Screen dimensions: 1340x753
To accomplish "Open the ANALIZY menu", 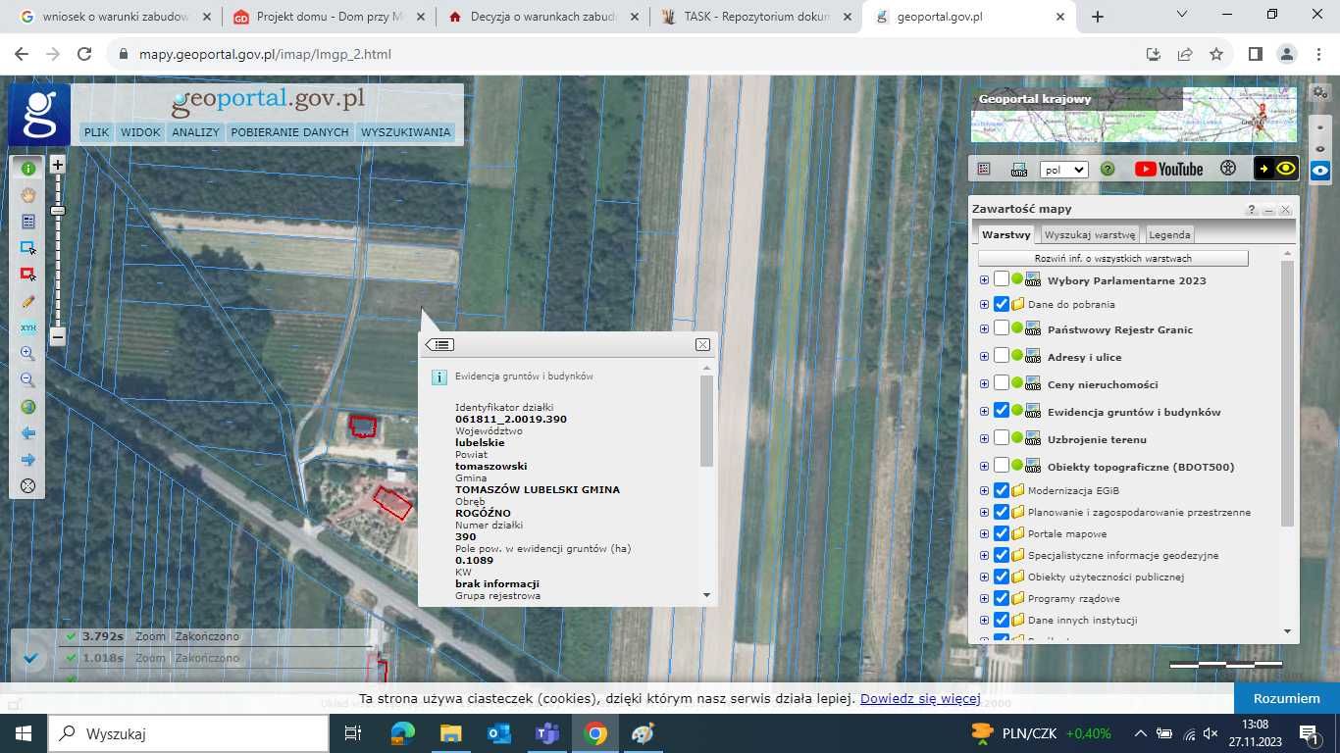I will pos(195,132).
